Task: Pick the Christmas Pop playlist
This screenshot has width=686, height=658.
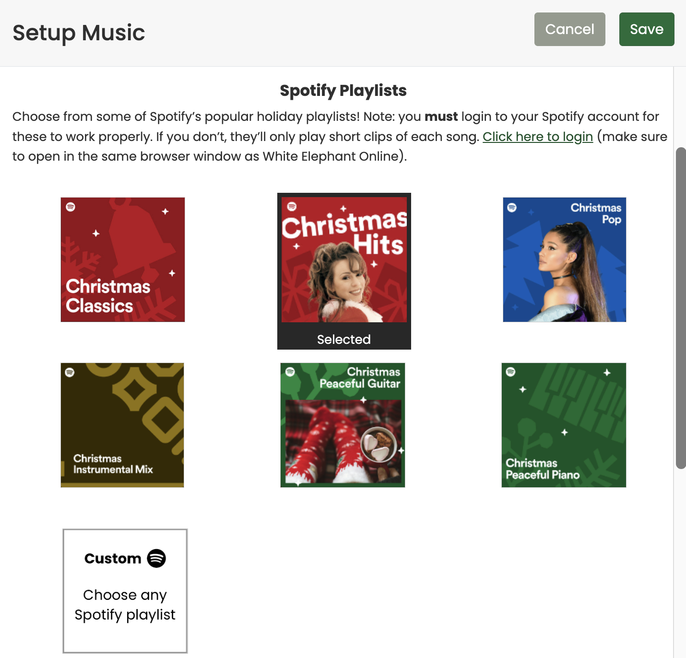Action: pos(565,259)
